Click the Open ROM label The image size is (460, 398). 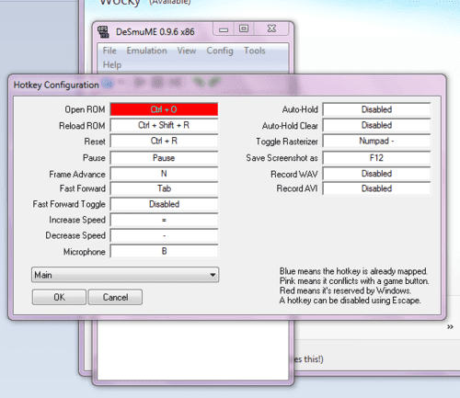click(85, 109)
